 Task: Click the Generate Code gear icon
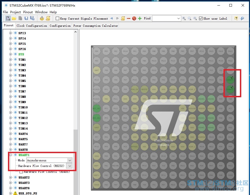click(x=42, y=19)
